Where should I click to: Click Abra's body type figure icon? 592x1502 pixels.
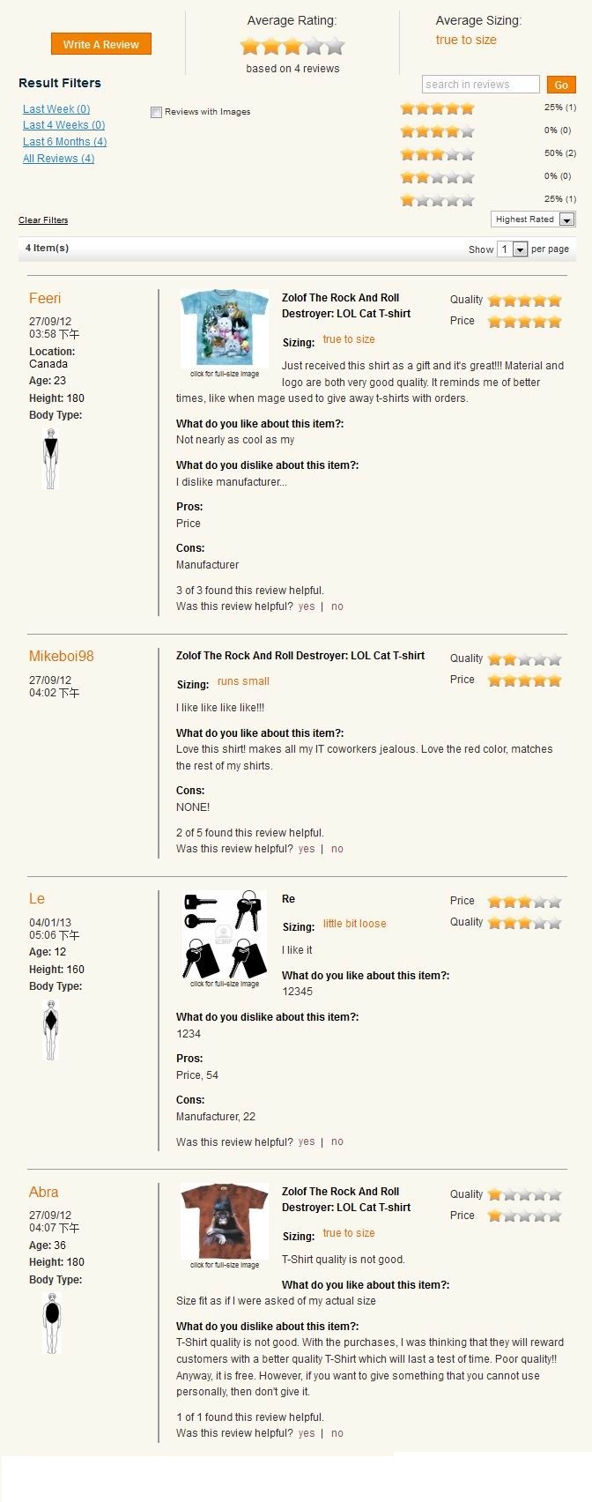(x=51, y=1323)
